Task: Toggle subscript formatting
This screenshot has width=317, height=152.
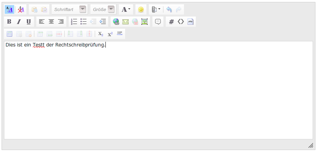Action: tap(101, 34)
